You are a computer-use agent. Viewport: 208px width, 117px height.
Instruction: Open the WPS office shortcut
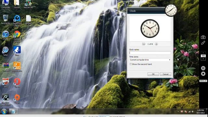pos(6,83)
